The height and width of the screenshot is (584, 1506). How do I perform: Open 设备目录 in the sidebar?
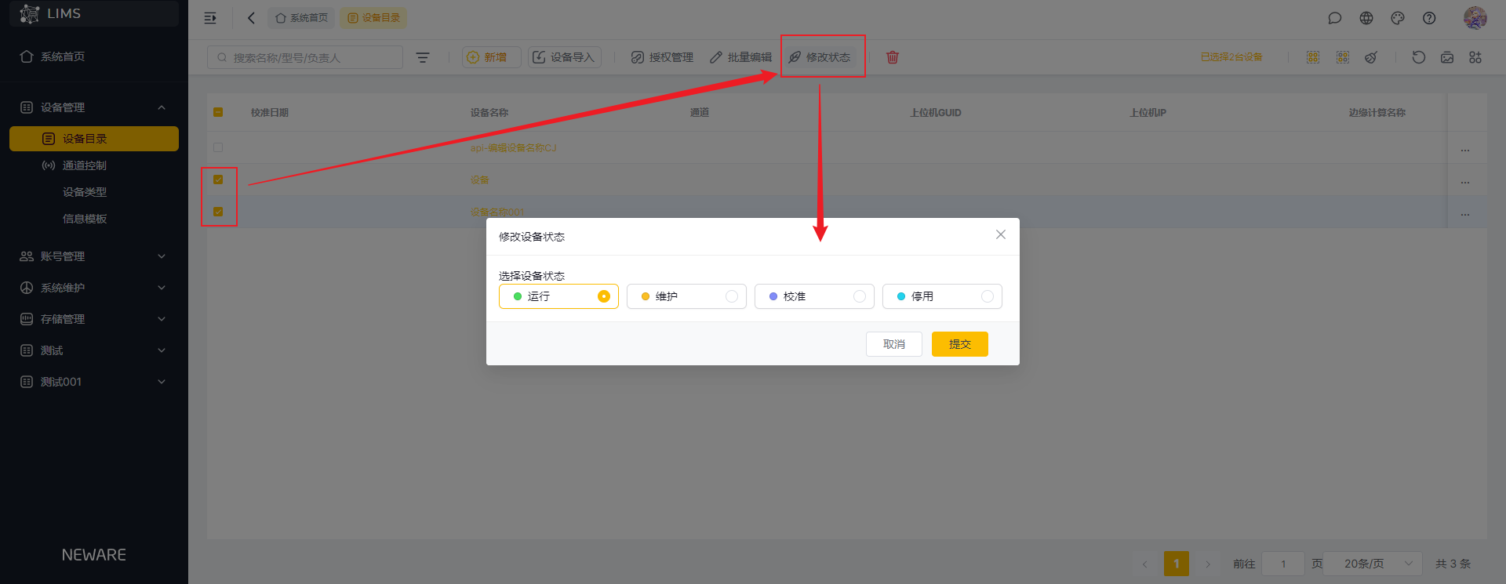tap(94, 139)
